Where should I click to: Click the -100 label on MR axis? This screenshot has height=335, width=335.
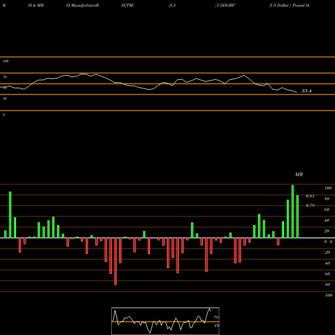tap(328, 295)
